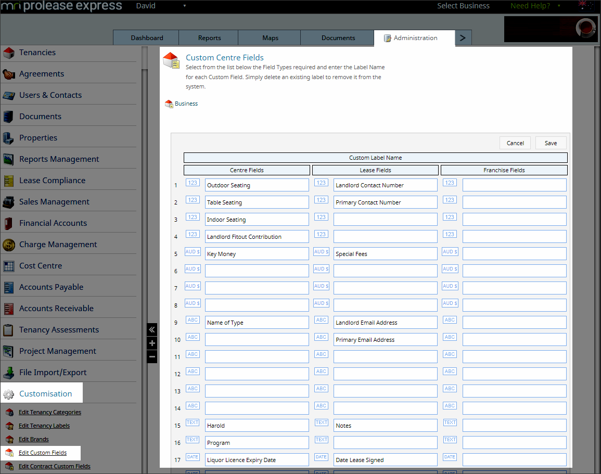601x474 pixels.
Task: Click the plus zoom-in button
Action: 152,343
